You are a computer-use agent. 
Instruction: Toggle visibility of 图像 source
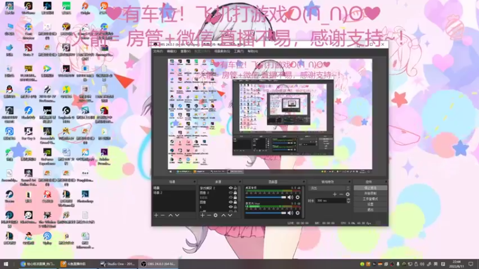tap(231, 202)
